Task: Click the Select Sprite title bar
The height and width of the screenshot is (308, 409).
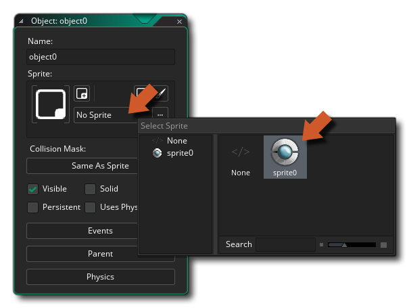Action: coord(266,126)
